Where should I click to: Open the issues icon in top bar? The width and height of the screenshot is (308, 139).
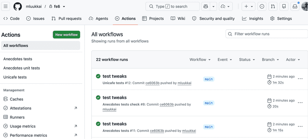click(262, 7)
